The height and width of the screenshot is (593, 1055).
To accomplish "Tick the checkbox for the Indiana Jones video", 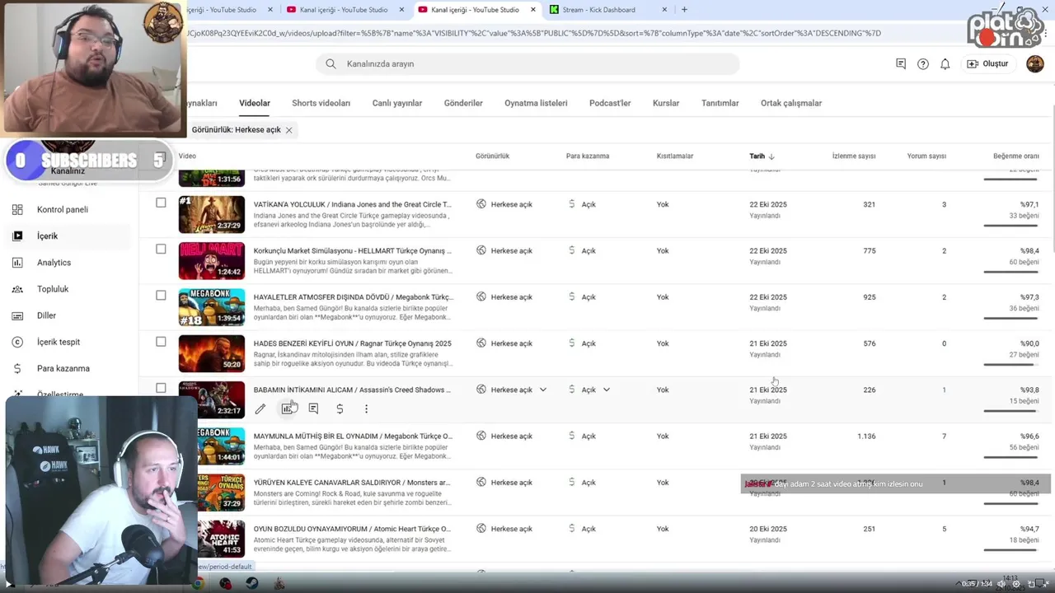I will pos(161,203).
